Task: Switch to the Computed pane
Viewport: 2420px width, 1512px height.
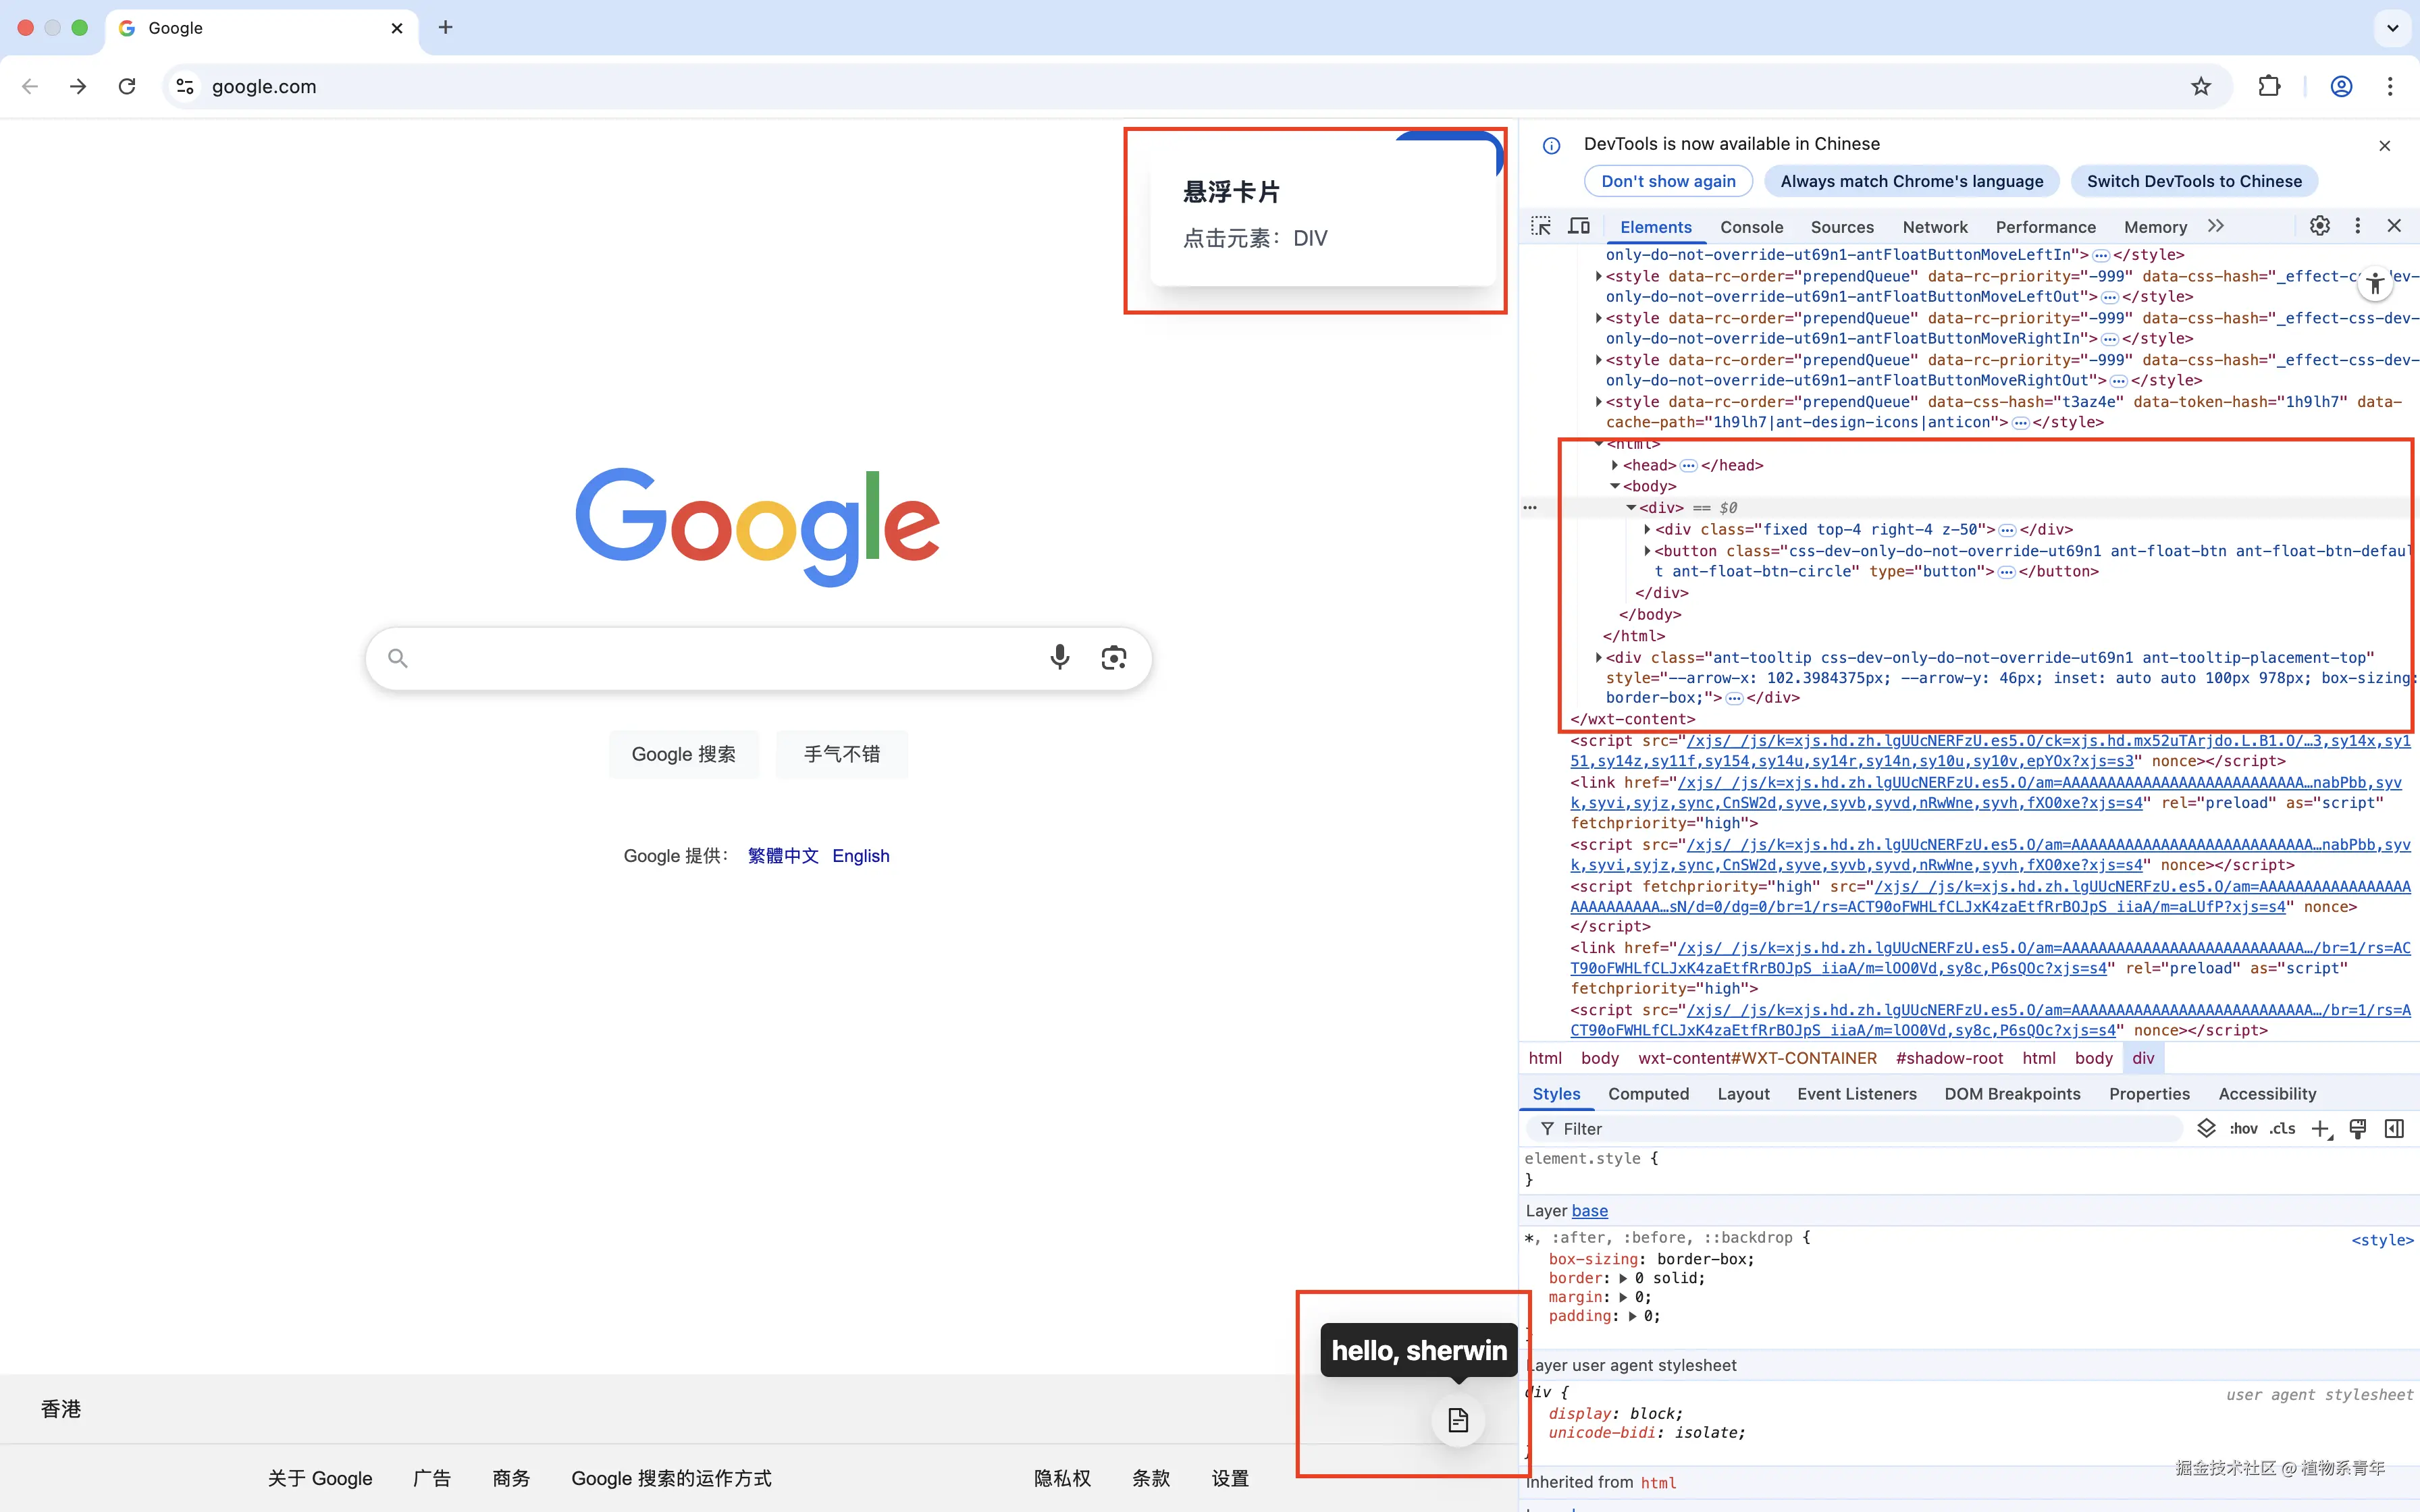Action: (1648, 1094)
